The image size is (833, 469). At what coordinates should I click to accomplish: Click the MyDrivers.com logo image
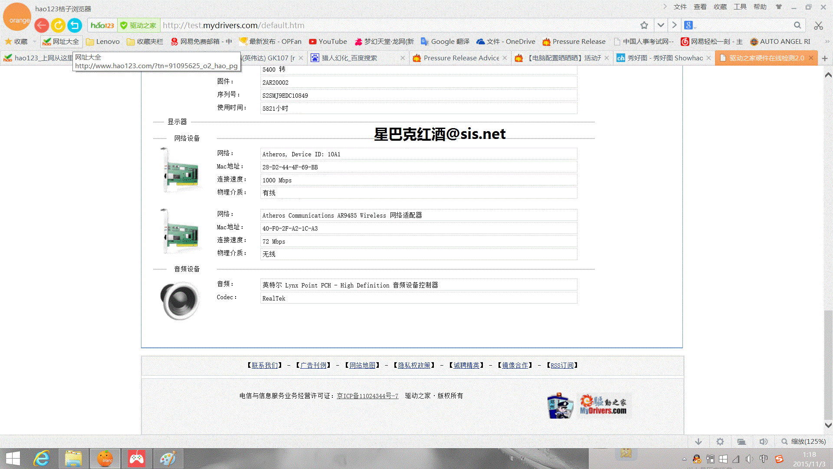tap(603, 406)
